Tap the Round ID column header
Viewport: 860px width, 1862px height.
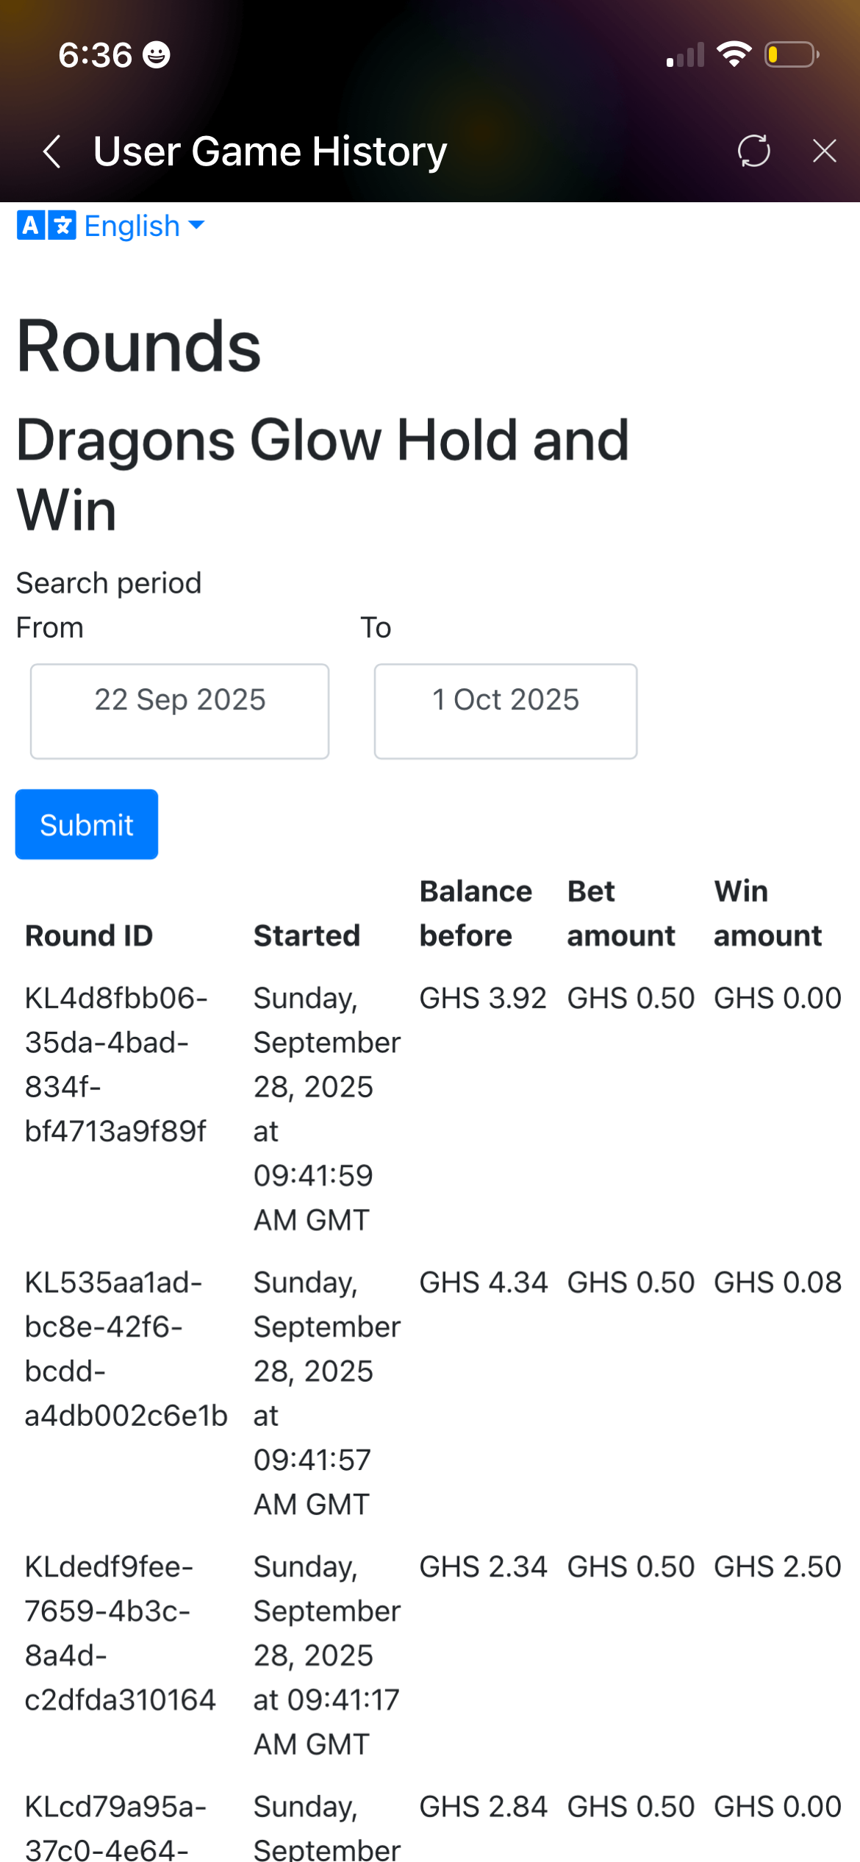click(89, 935)
